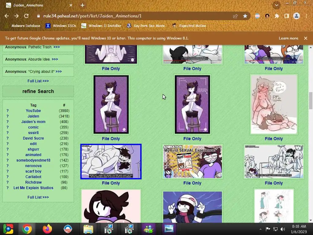Focus the URL address bar
This screenshot has height=235, width=313.
[136, 16]
